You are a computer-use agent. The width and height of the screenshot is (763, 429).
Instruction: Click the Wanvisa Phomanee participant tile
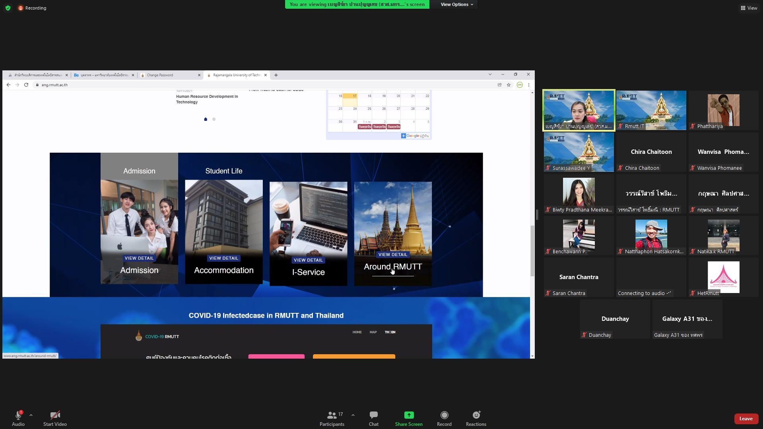[x=723, y=152]
